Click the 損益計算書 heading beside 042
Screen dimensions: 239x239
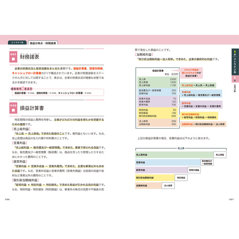pyautogui.click(x=32, y=108)
